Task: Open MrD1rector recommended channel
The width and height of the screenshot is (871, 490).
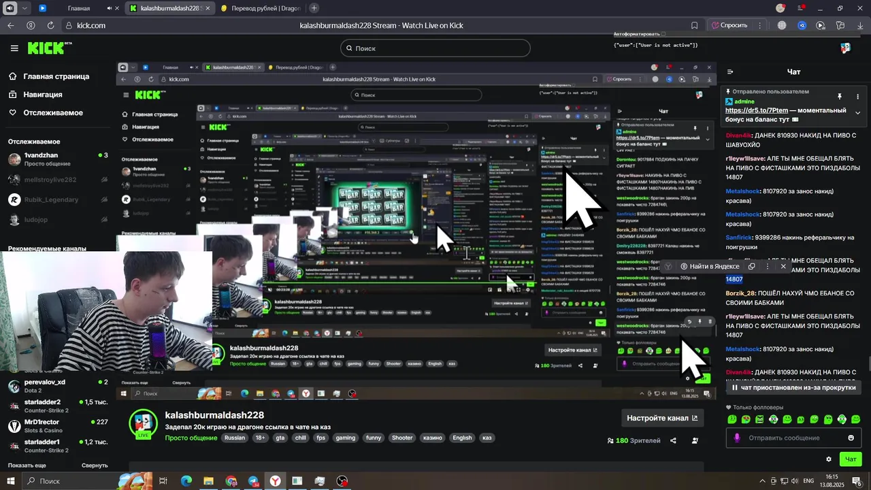Action: click(x=58, y=426)
